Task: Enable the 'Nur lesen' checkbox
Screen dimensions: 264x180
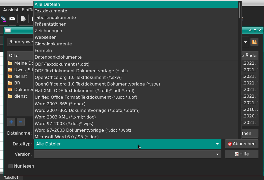Action: (x=11, y=166)
